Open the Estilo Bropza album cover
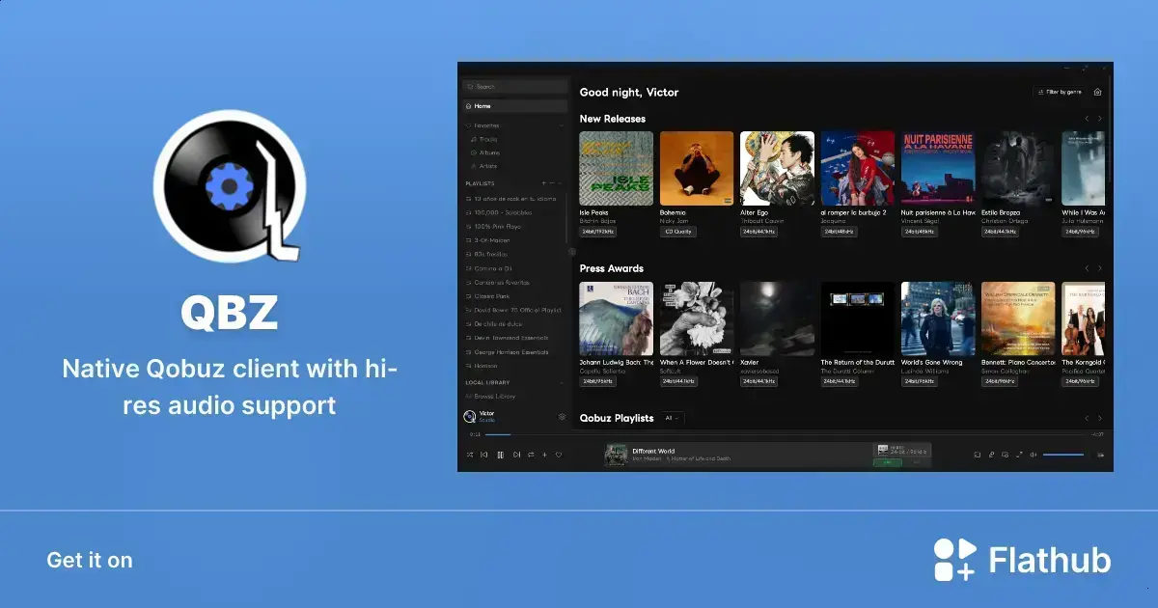 1019,168
